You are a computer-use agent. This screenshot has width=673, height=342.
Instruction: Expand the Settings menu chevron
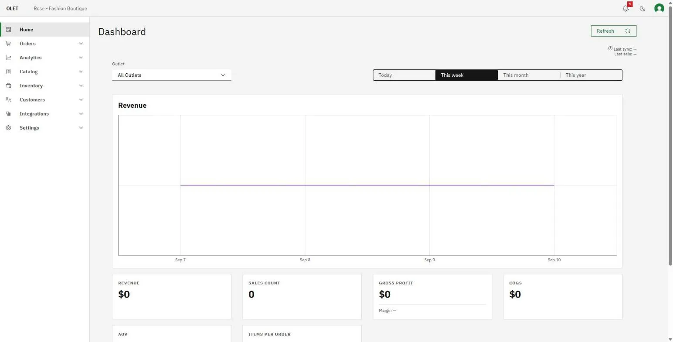pyautogui.click(x=81, y=128)
